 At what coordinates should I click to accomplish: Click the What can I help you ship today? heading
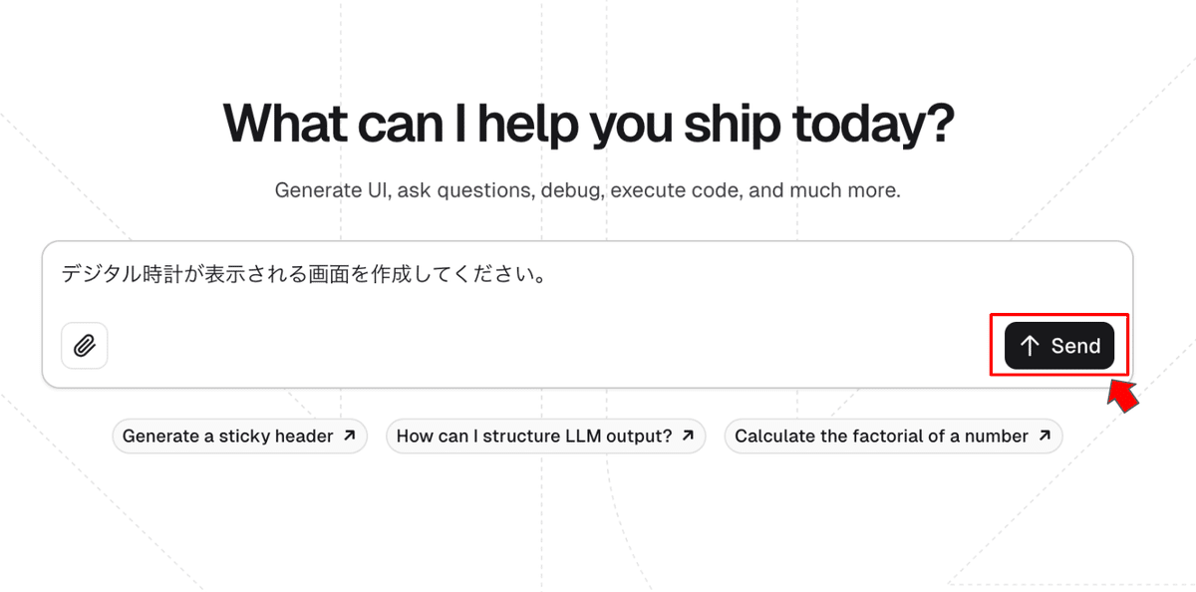point(589,123)
